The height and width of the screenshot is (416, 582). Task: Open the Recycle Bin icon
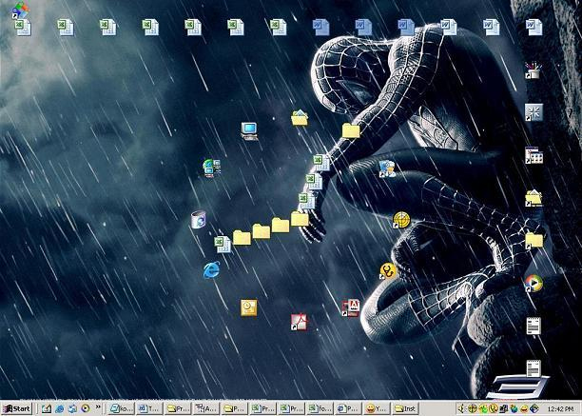coord(198,220)
